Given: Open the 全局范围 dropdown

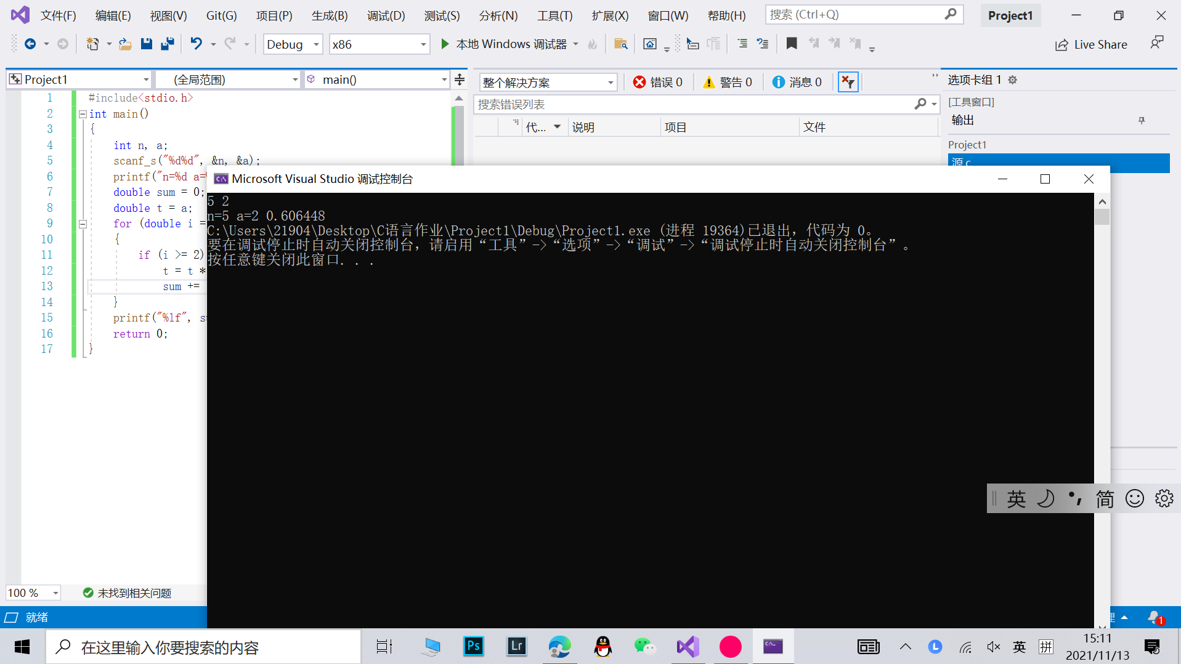Looking at the screenshot, I should (x=228, y=79).
